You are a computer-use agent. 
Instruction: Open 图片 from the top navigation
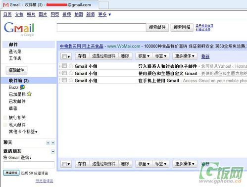pyautogui.click(x=43, y=14)
